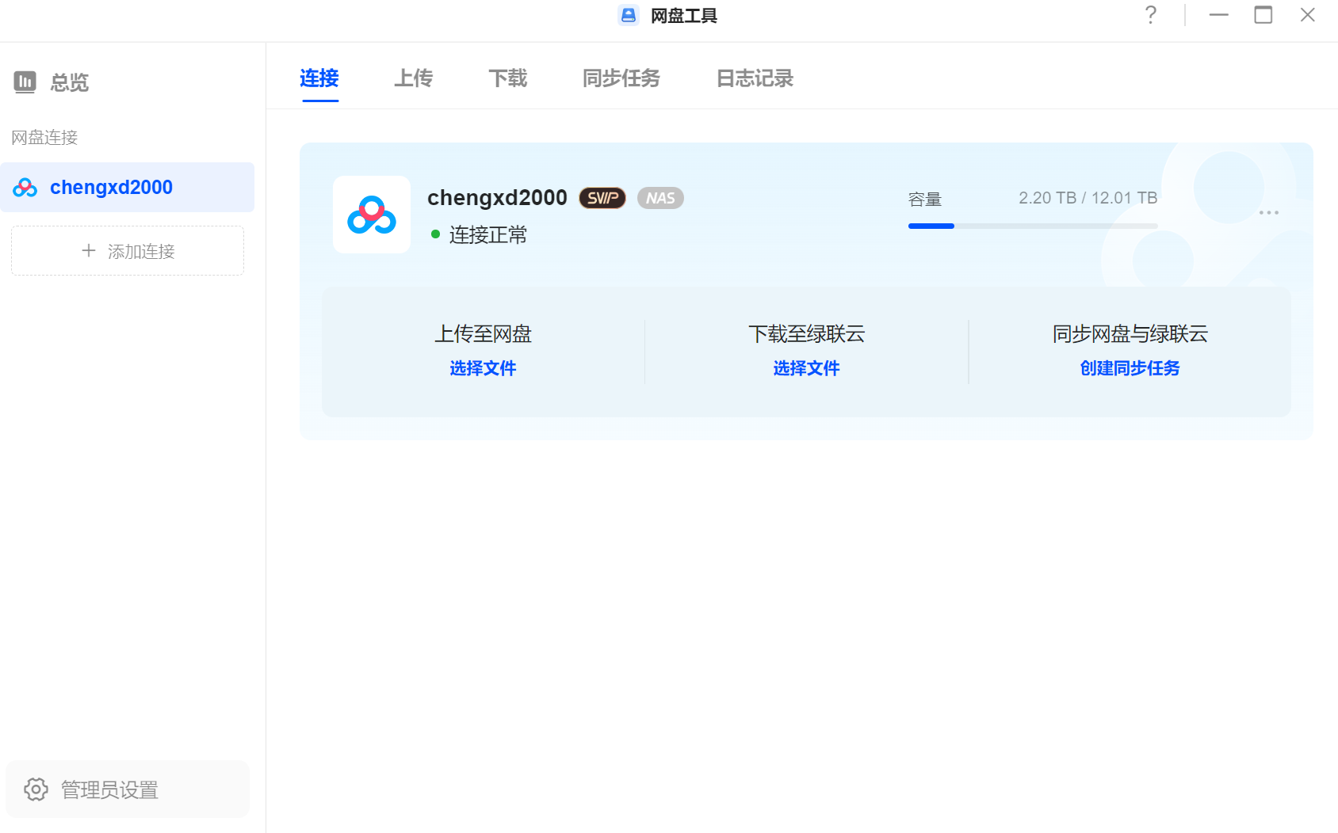Click the green connection status dot

(x=435, y=234)
